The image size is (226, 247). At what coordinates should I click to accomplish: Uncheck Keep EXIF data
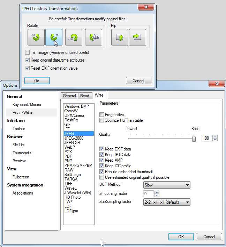click(x=101, y=149)
